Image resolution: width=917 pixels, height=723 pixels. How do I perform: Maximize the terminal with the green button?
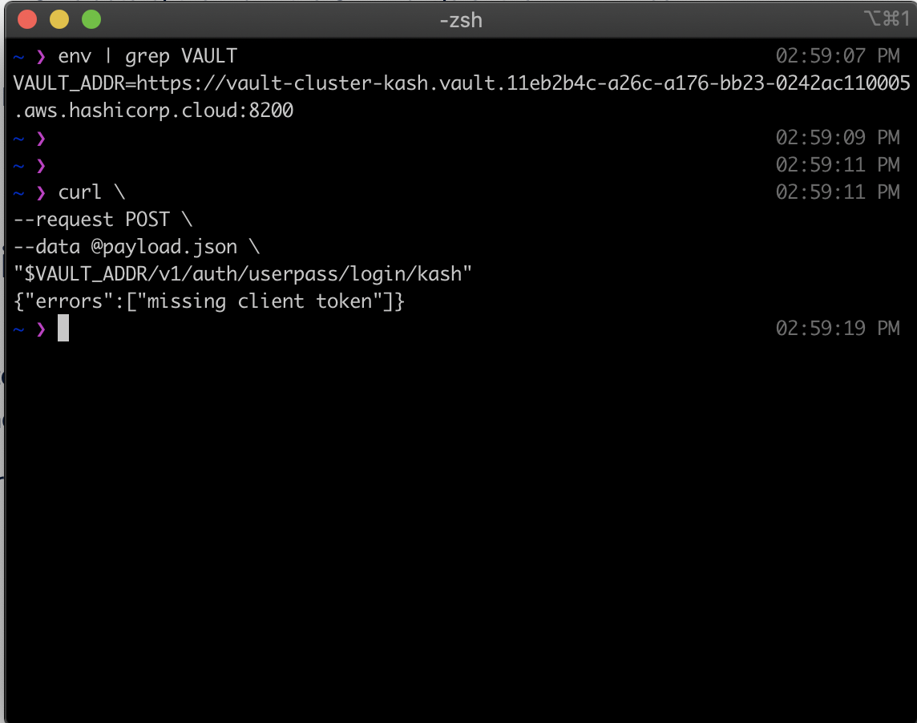point(91,19)
